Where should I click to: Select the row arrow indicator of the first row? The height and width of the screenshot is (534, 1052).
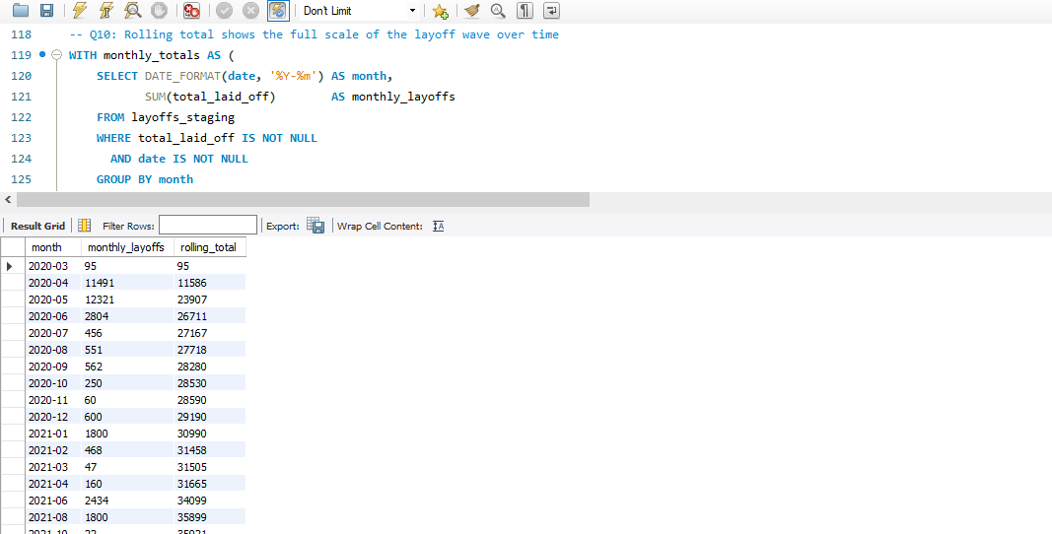click(12, 266)
